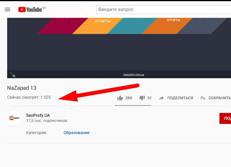
Task: Open the SeoProfy channel avatar
Action: click(x=14, y=118)
